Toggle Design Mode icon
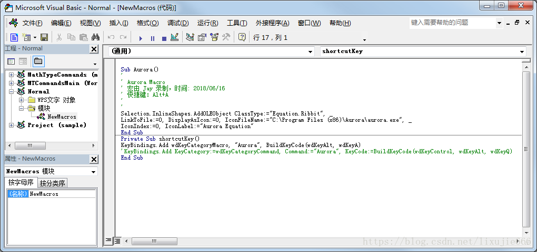 (x=174, y=37)
